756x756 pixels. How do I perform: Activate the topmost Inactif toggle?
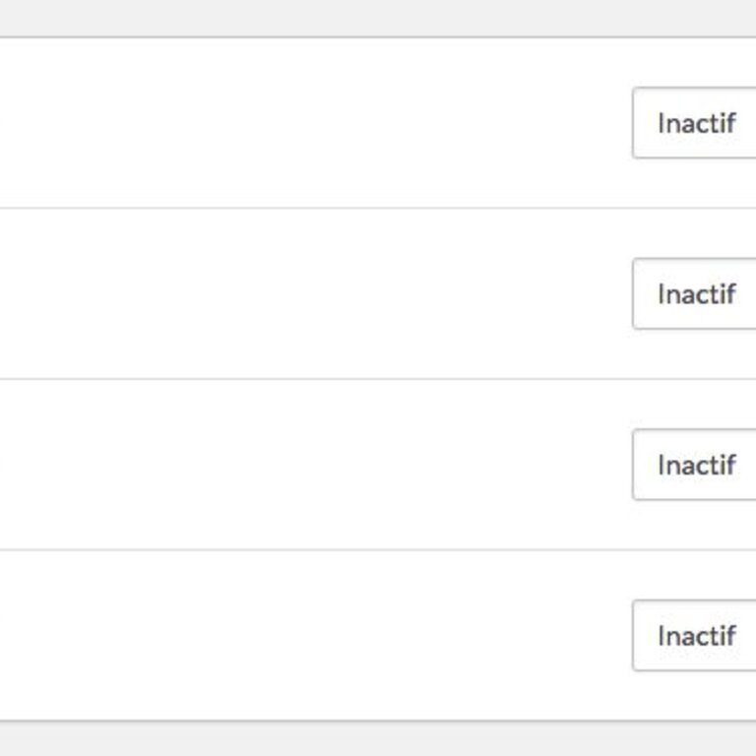(695, 123)
